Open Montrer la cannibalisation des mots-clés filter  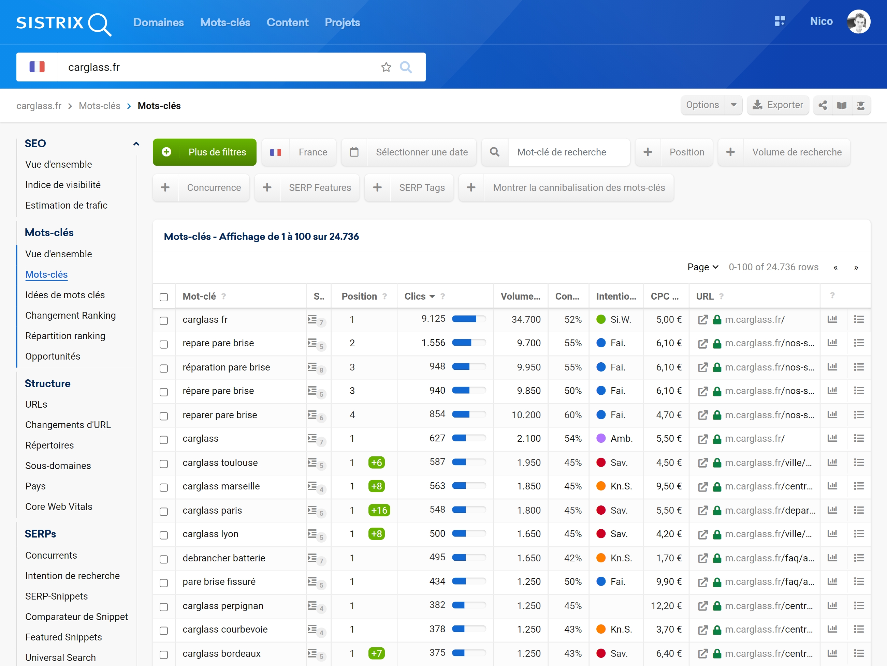566,187
